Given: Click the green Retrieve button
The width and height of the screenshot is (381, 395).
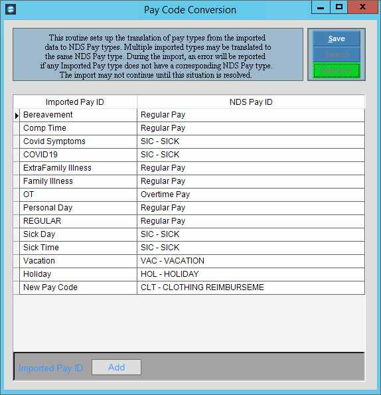Looking at the screenshot, I should (337, 70).
